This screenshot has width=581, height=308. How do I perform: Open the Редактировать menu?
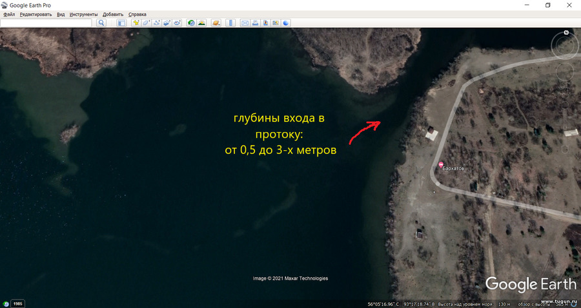tap(36, 14)
